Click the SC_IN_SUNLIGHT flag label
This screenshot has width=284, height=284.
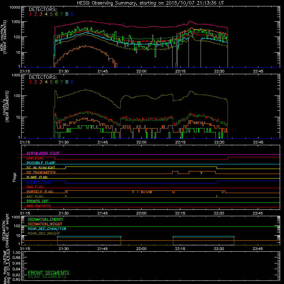point(41,168)
